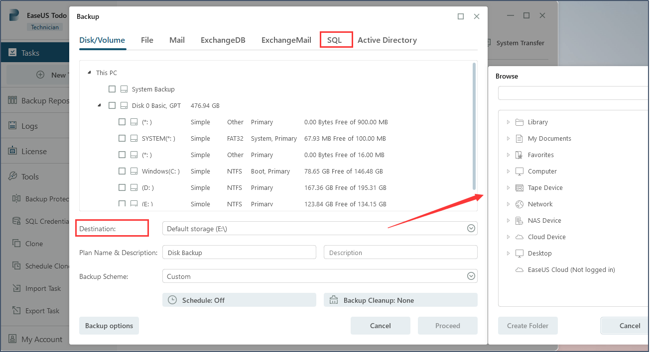Open the Destination dropdown arrow
Screen dimensions: 650x352
click(x=471, y=229)
